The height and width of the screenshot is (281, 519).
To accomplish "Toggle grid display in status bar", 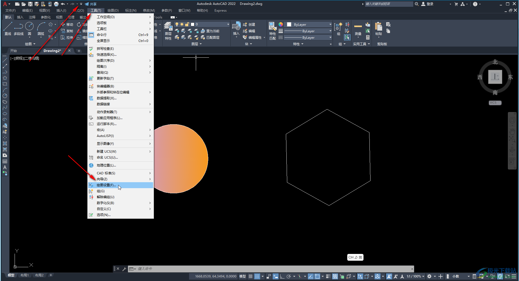I will (251, 276).
